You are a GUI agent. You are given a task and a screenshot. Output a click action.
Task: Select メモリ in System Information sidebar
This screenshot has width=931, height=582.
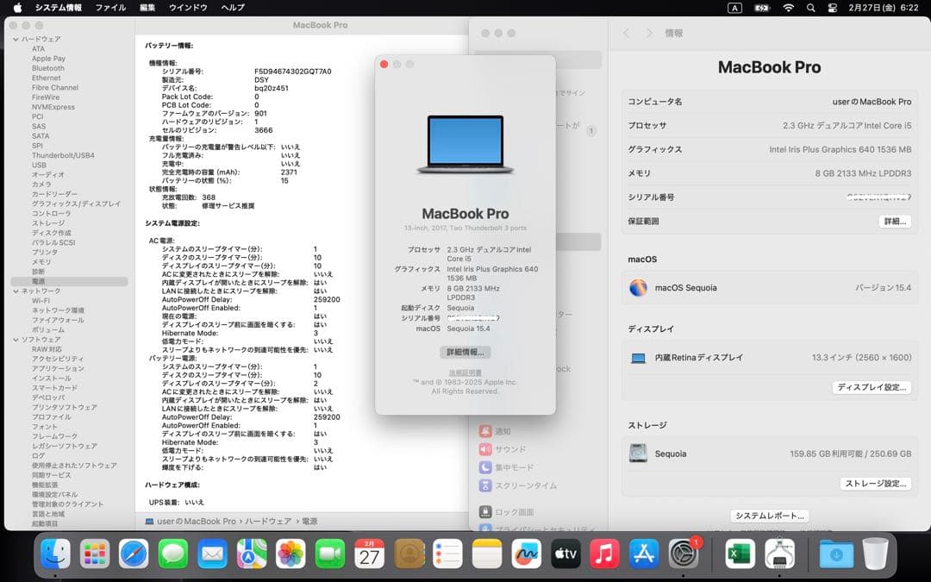[41, 262]
